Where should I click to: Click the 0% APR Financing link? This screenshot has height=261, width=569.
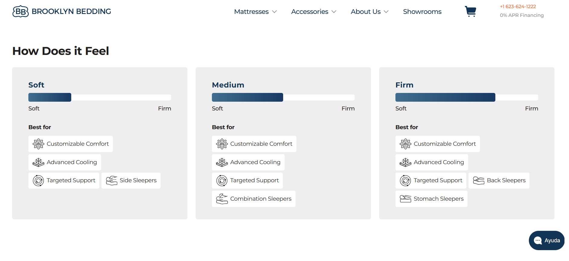pyautogui.click(x=522, y=15)
